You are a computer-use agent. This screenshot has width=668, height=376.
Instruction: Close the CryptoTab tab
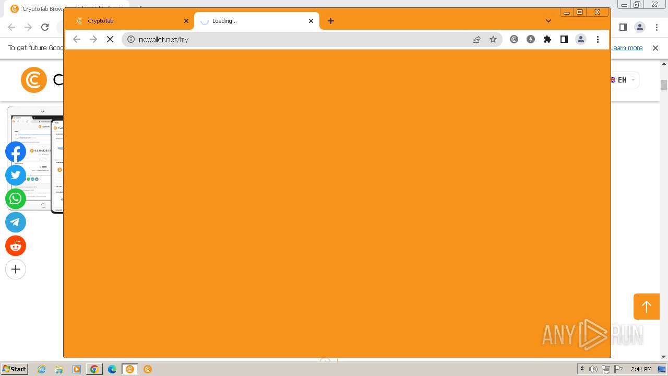186,21
